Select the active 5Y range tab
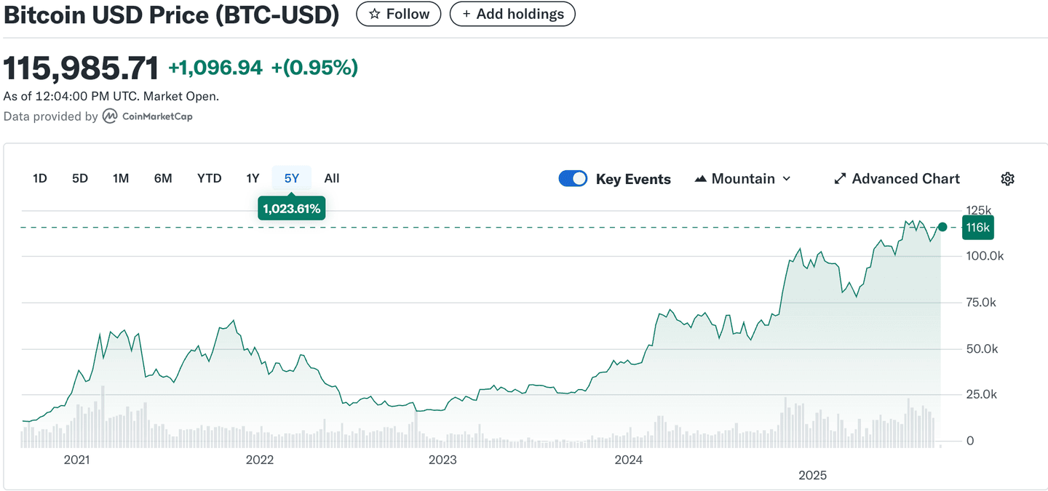Screen dimensions: 1048x491 tap(291, 178)
